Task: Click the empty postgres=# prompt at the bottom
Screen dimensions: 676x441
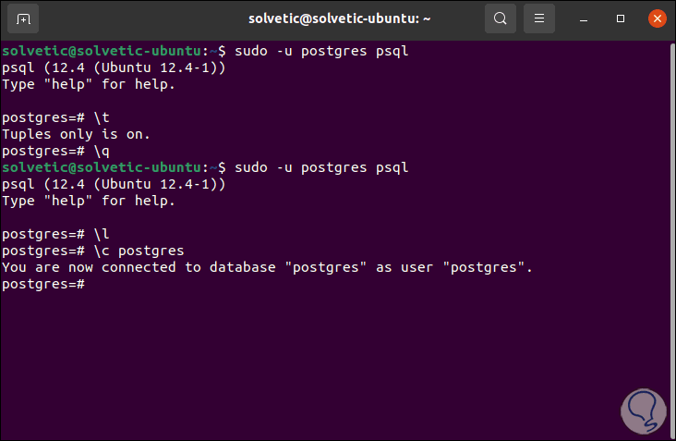Action: pos(44,284)
